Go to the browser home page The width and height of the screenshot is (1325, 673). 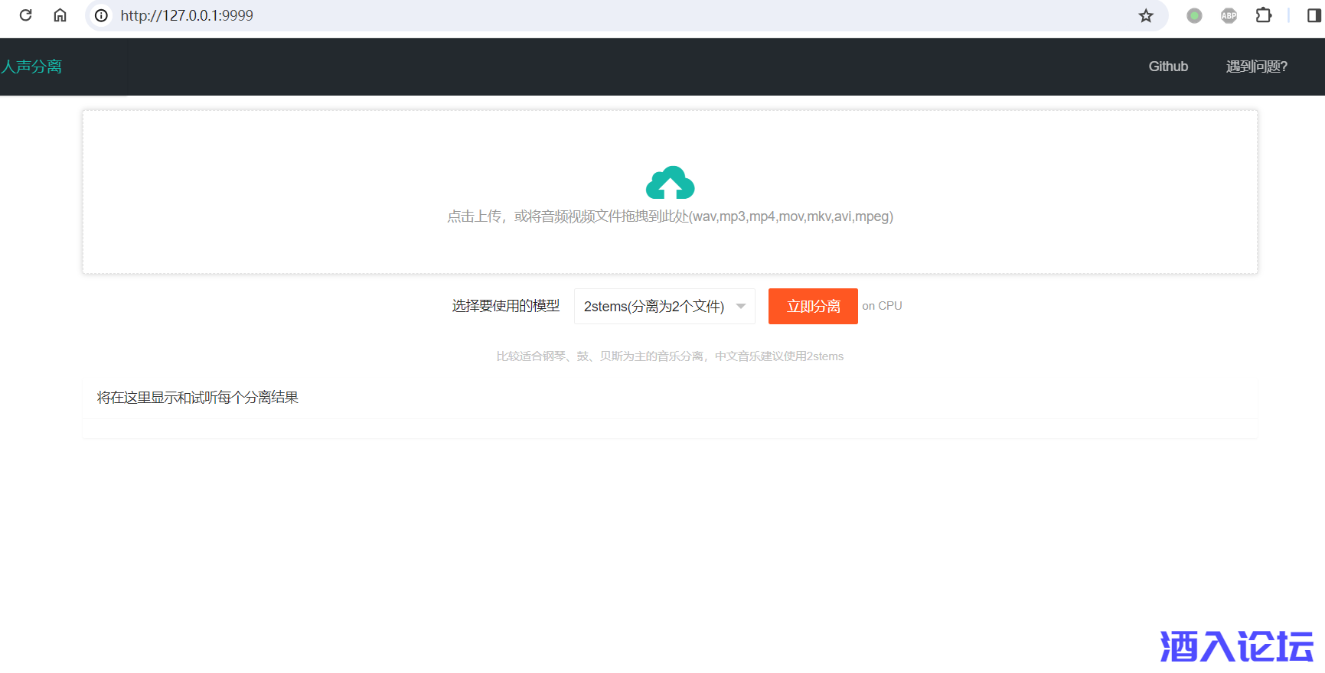[x=60, y=15]
